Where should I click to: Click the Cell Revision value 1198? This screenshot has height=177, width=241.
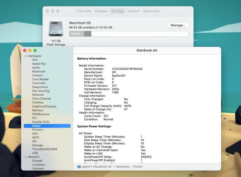[115, 93]
